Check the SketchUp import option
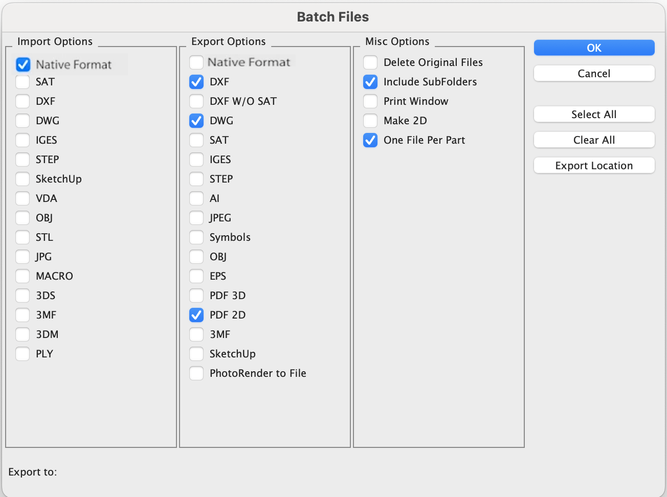Viewport: 667px width, 497px height. [23, 179]
